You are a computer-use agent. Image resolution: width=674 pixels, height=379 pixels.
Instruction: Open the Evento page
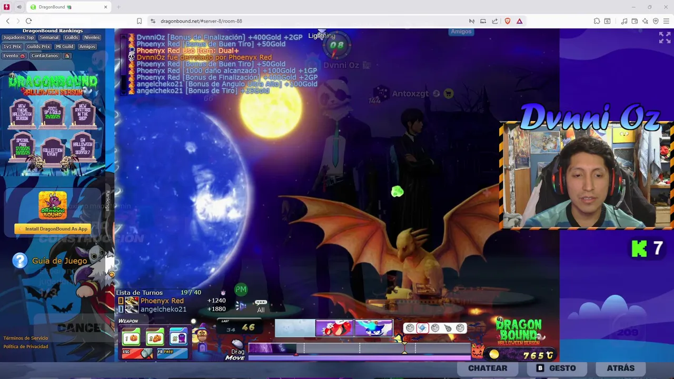tap(14, 56)
